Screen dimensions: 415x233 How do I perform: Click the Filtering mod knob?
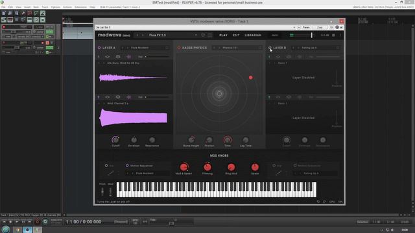click(x=207, y=167)
